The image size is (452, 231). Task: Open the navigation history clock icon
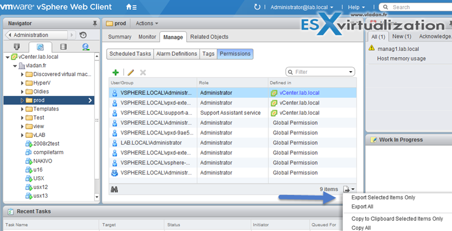pos(83,35)
